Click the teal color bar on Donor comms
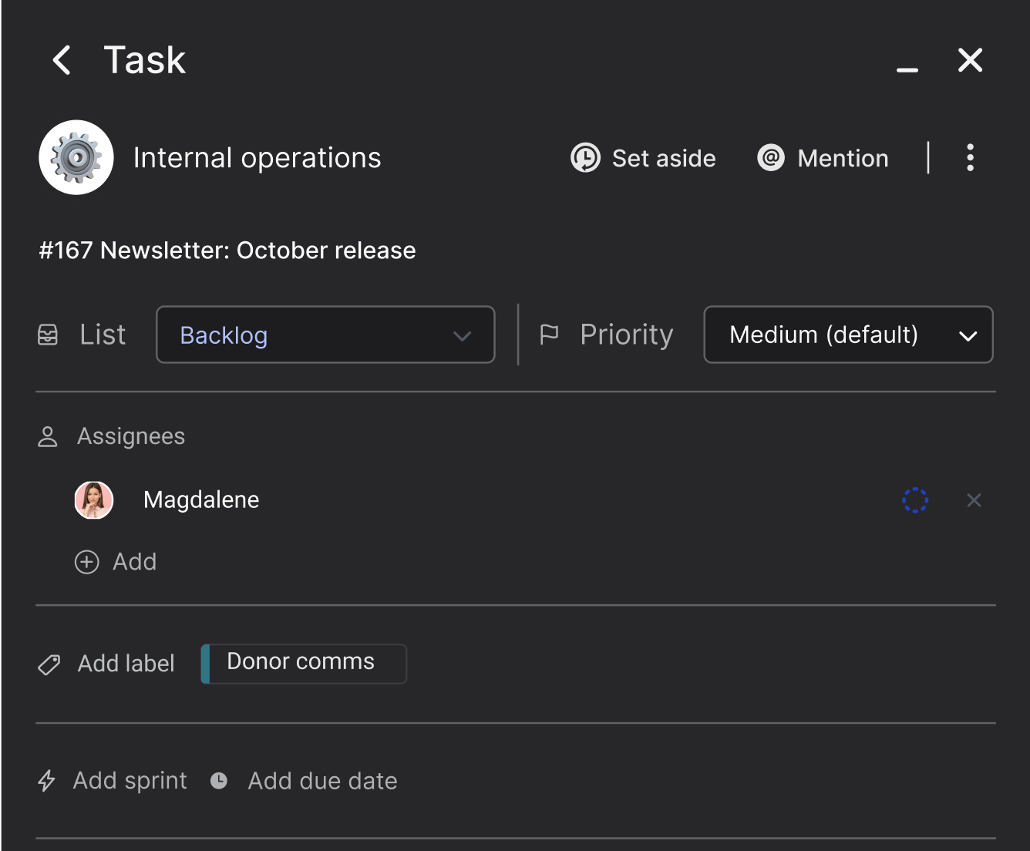Viewport: 1030px width, 851px height. [206, 664]
